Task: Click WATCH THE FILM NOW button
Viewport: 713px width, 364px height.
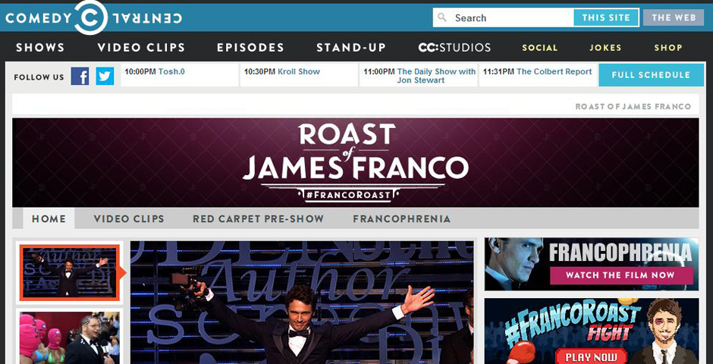Action: click(622, 275)
